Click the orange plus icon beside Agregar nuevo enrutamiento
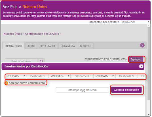152x117 pixels. click(x=6, y=83)
